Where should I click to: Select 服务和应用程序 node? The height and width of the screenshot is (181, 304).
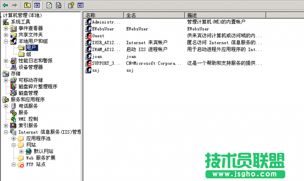pyautogui.click(x=28, y=100)
